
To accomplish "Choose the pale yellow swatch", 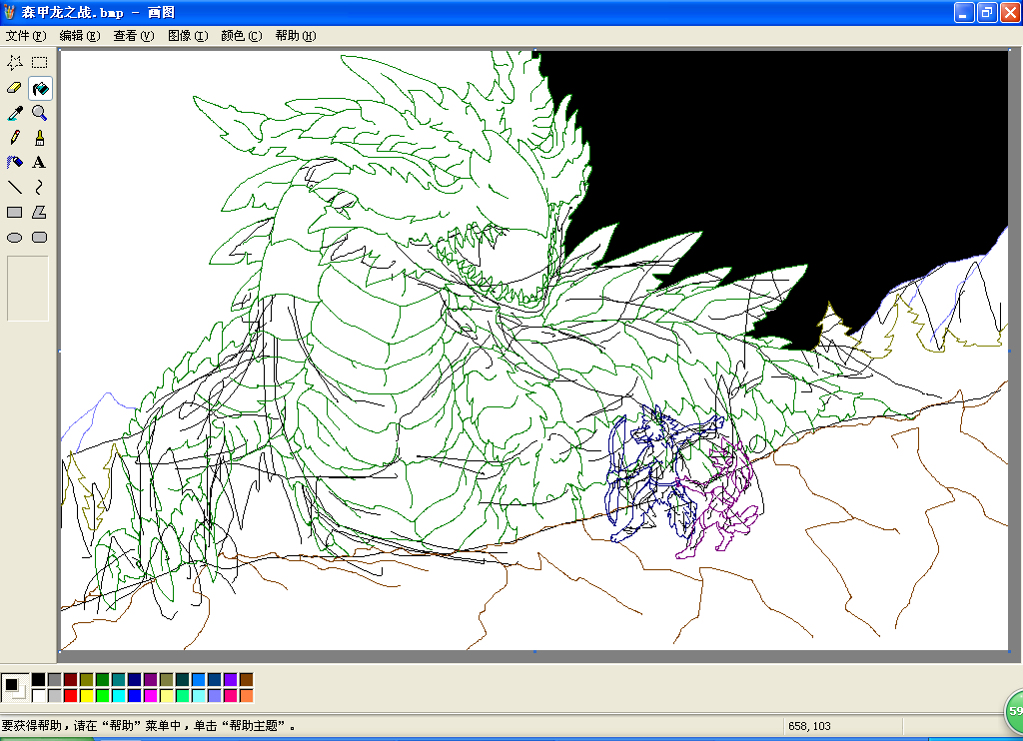I will [x=167, y=696].
